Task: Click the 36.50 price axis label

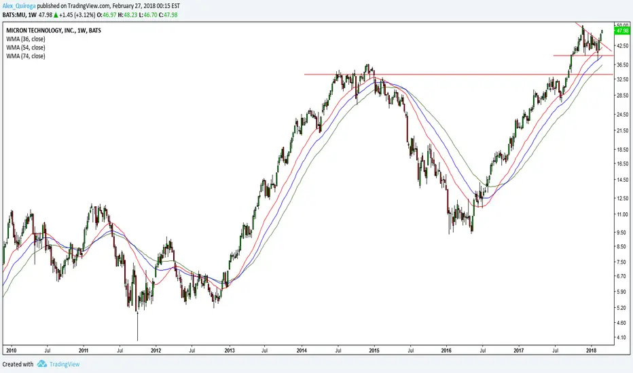Action: tap(623, 64)
